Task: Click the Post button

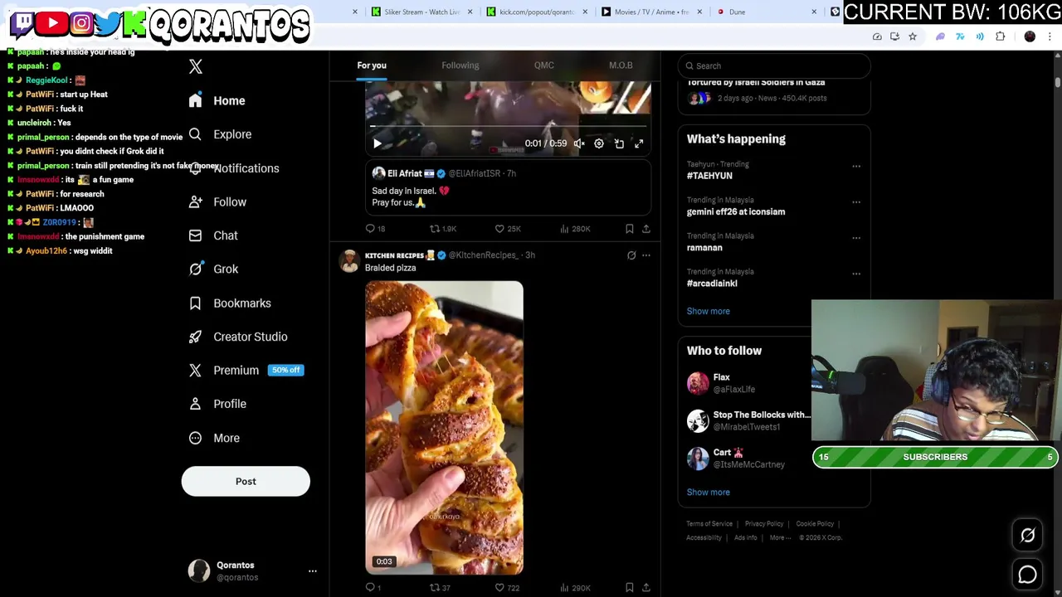Action: coord(246,481)
